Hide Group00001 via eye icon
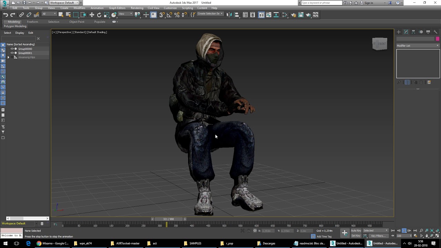Viewport: 441px width, 248px height. 12,53
